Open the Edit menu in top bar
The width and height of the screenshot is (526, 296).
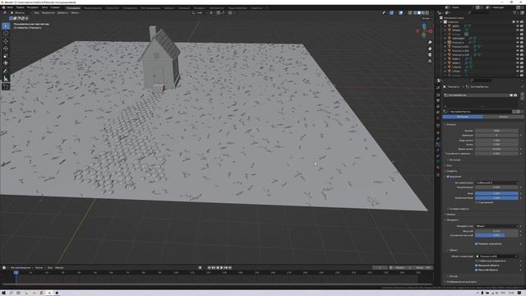point(20,7)
